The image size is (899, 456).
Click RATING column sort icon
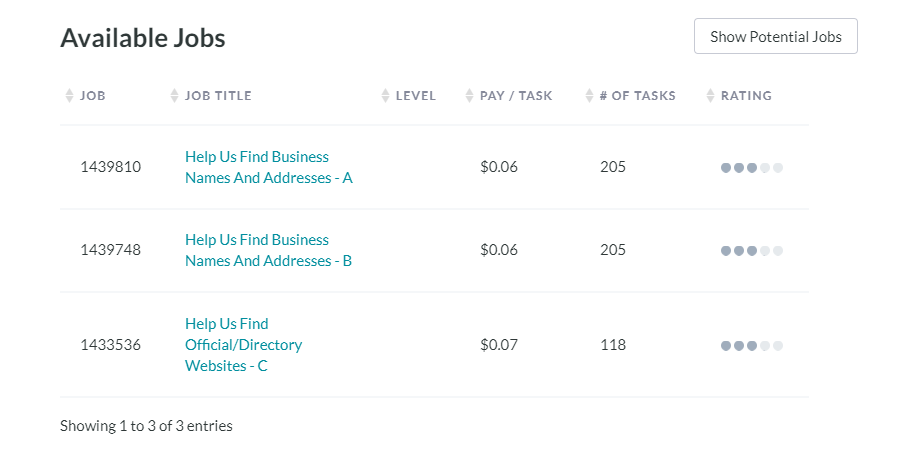[711, 96]
